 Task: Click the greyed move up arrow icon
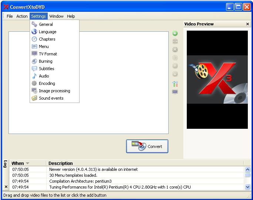[x=175, y=66]
